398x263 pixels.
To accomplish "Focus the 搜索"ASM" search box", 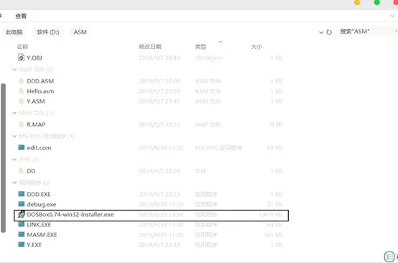I will click(x=366, y=32).
